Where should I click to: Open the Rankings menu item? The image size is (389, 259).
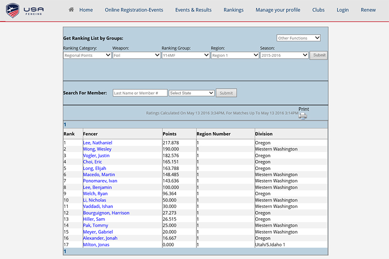[x=233, y=10]
